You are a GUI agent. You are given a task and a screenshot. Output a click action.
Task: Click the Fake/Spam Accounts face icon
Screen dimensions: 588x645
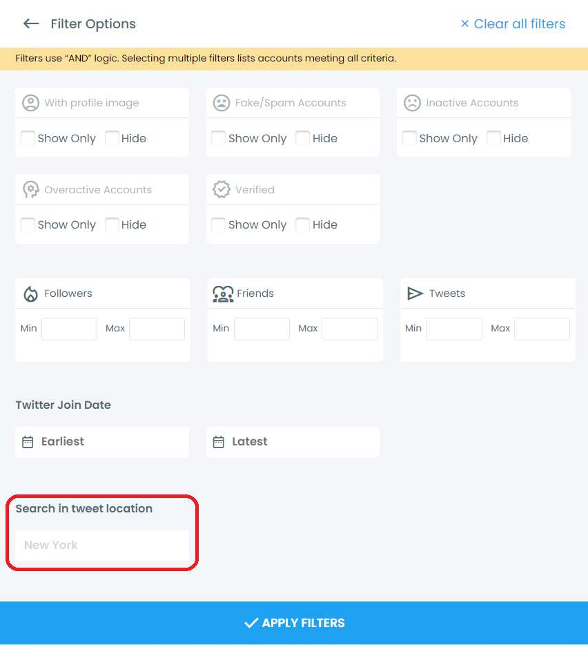(222, 102)
